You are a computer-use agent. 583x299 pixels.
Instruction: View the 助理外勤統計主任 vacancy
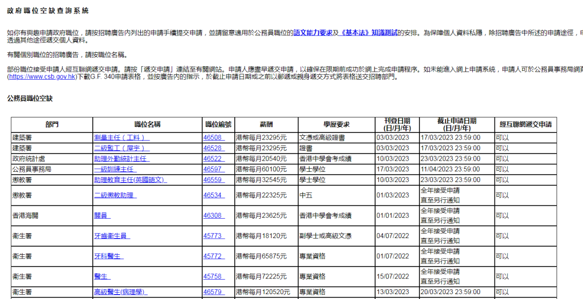(x=121, y=159)
